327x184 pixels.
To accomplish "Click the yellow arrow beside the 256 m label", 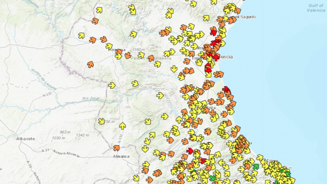I will click(x=101, y=121).
